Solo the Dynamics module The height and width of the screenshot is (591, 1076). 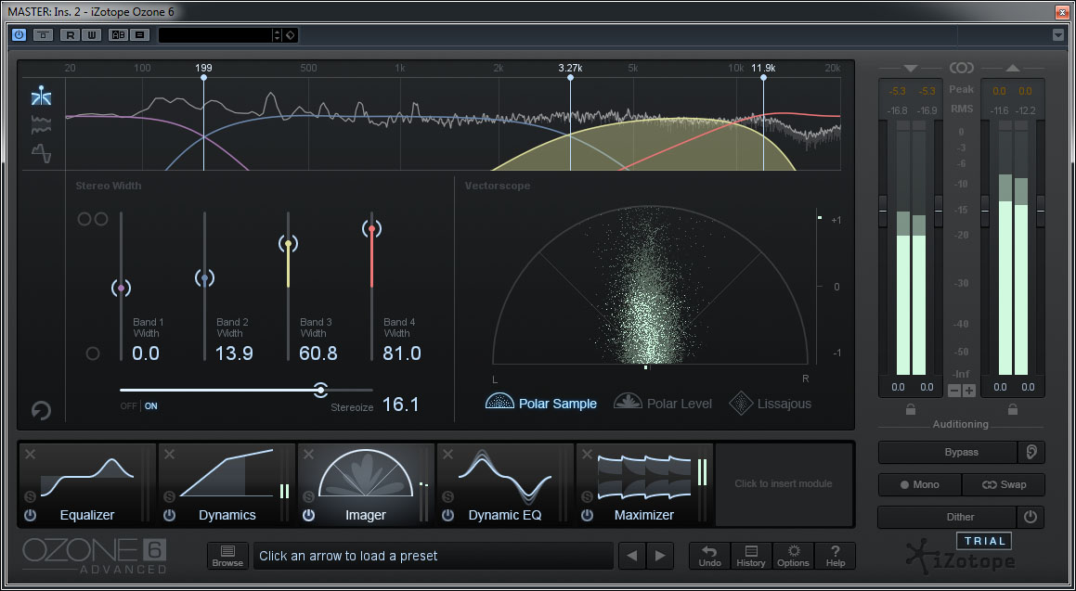169,497
